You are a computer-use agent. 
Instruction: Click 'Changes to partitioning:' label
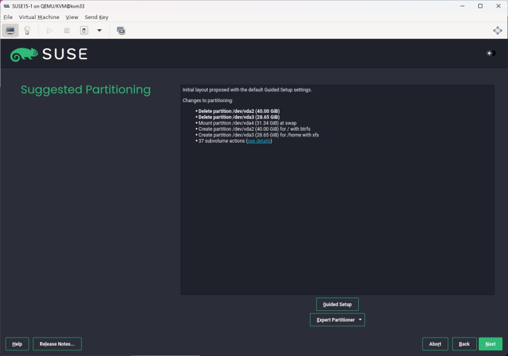208,101
